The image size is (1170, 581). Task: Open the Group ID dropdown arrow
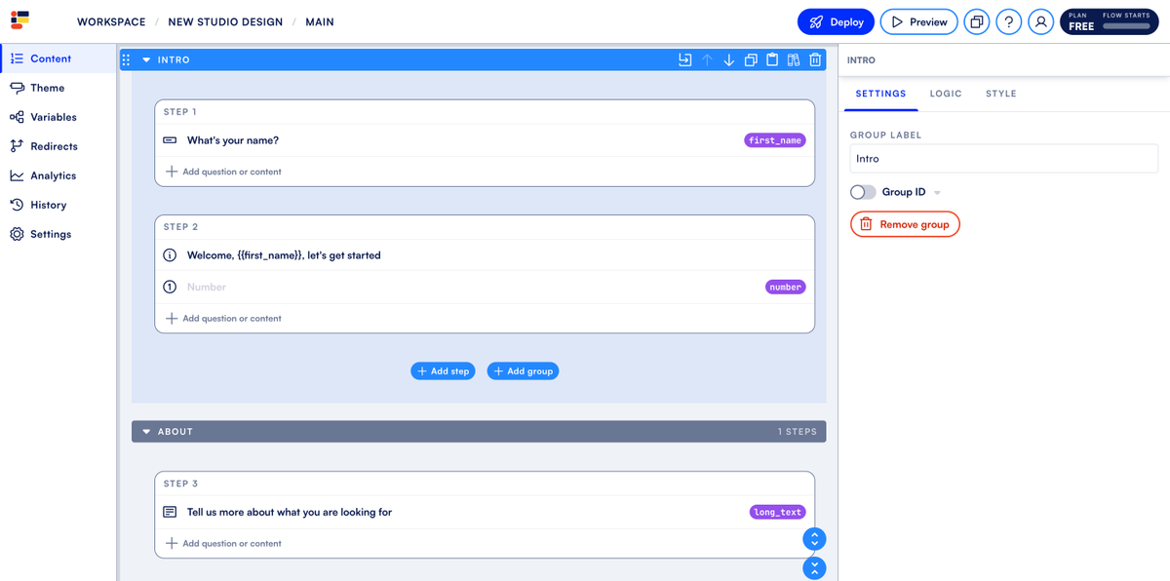(938, 193)
